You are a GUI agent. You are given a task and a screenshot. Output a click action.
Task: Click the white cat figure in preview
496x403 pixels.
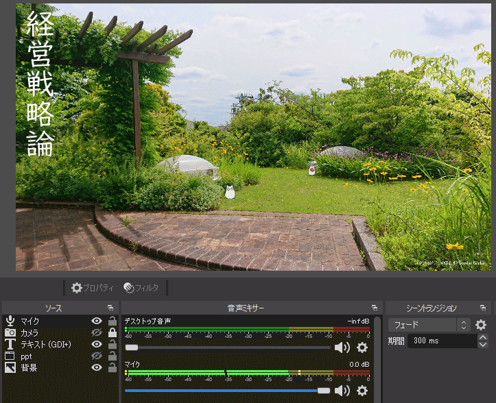coord(230,192)
